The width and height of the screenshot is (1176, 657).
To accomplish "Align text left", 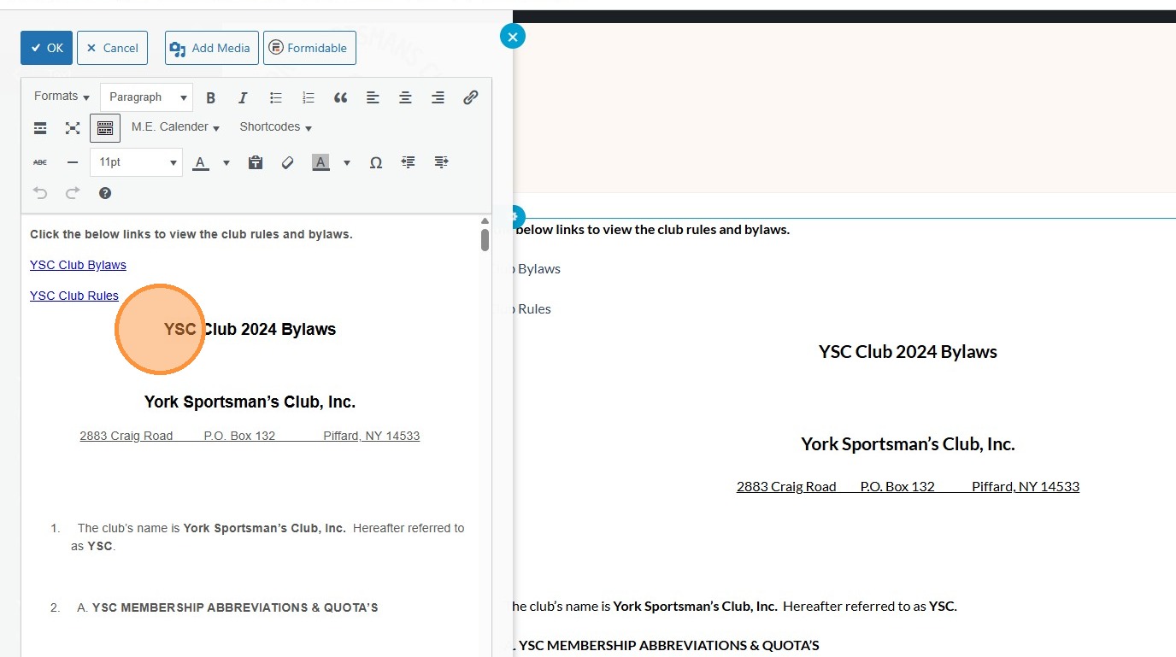I will coord(373,97).
